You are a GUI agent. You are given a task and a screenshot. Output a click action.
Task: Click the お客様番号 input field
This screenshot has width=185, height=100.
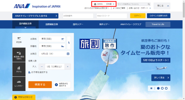(x=78, y=16)
